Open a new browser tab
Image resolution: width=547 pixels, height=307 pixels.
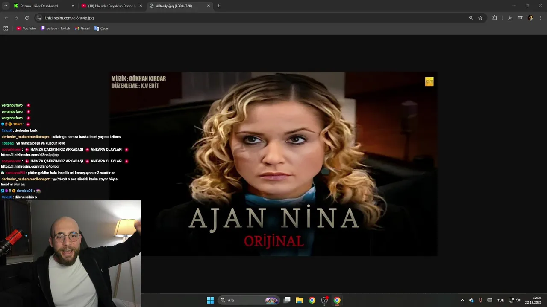tap(219, 6)
